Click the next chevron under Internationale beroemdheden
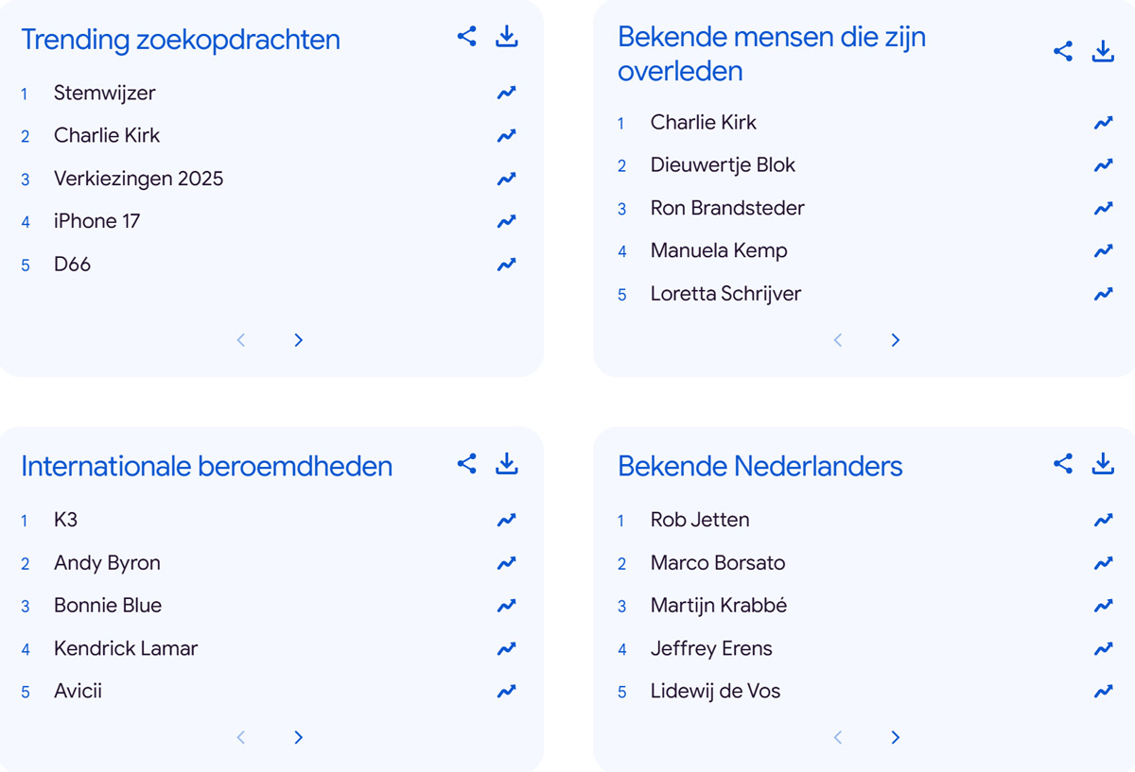 click(298, 737)
